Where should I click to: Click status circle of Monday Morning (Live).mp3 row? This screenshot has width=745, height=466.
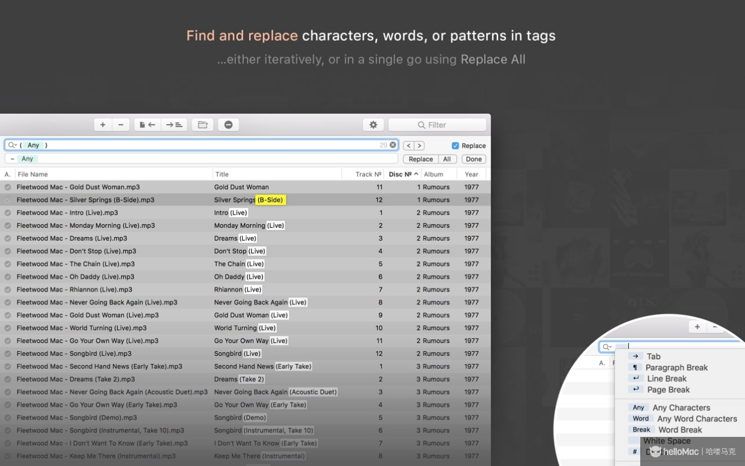click(8, 225)
